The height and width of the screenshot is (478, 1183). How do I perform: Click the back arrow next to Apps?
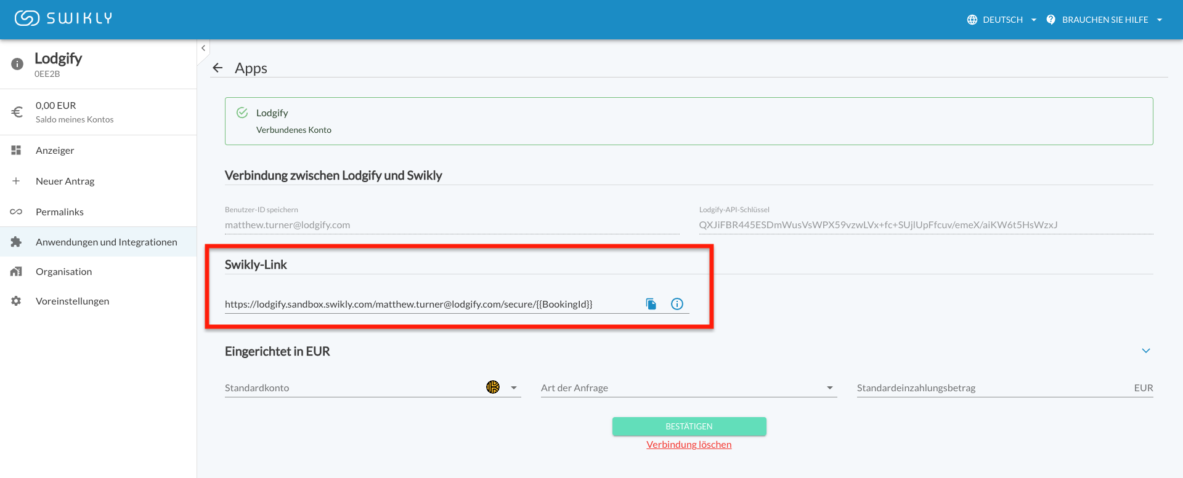(x=217, y=68)
